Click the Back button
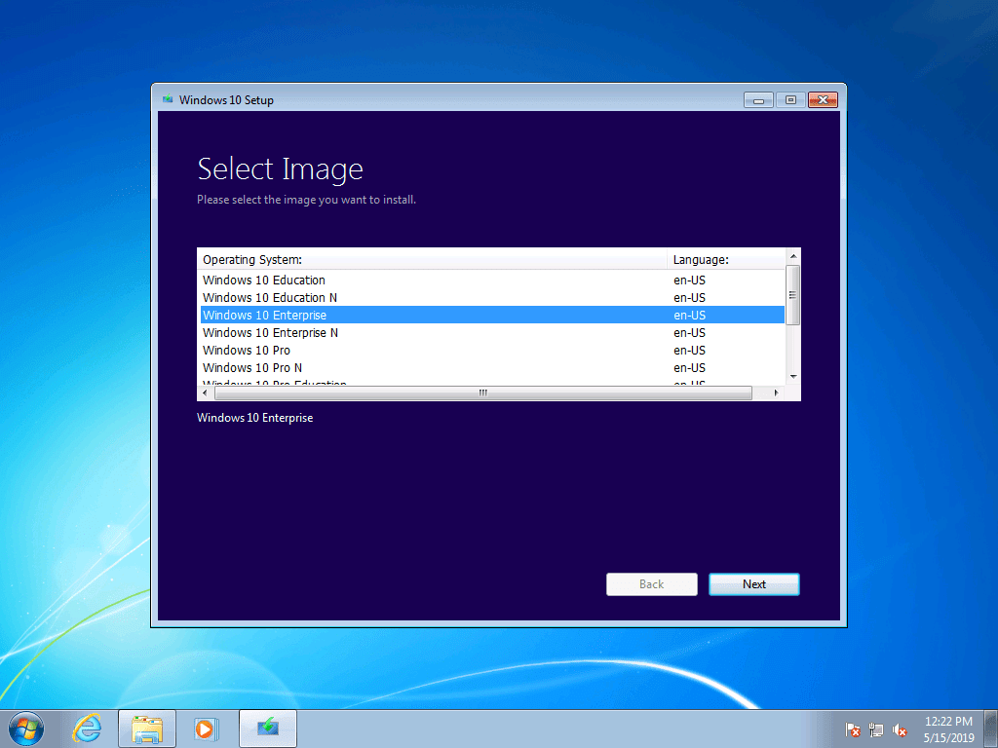Screen dimensions: 998x748 [x=652, y=584]
